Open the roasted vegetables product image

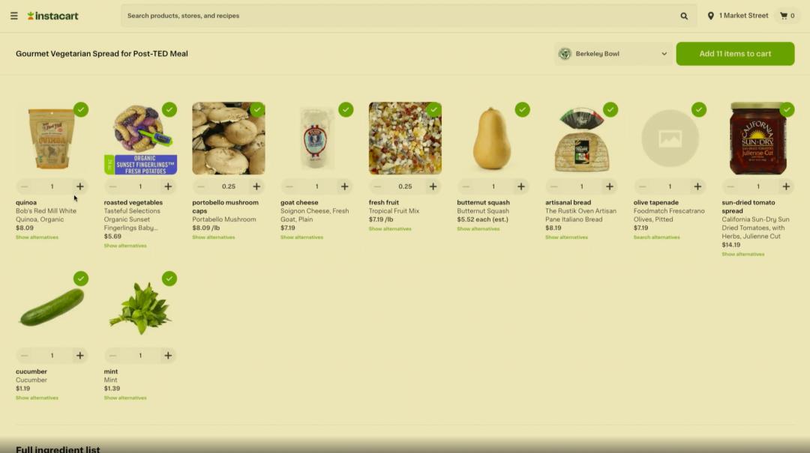click(140, 139)
